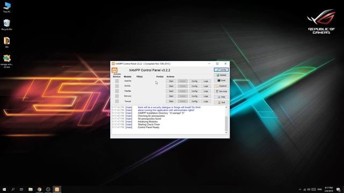Start the Mercury module

point(171,96)
